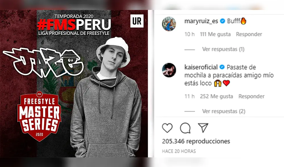
Task: Click the verified badge next to maryruiz_es
Action: coord(223,21)
